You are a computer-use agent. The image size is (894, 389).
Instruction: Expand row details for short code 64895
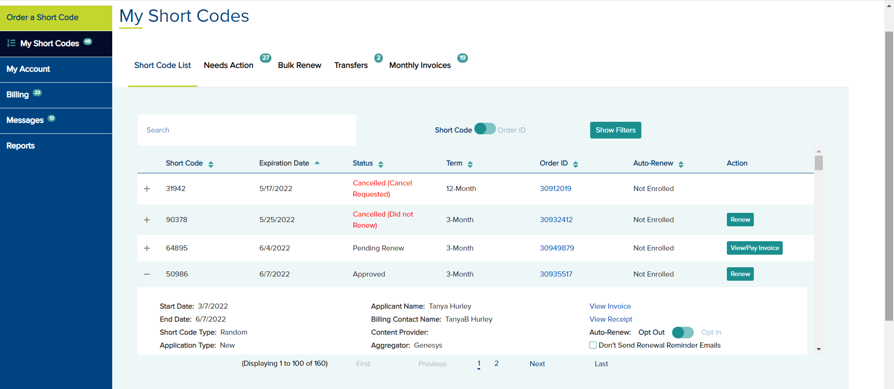[x=147, y=248]
